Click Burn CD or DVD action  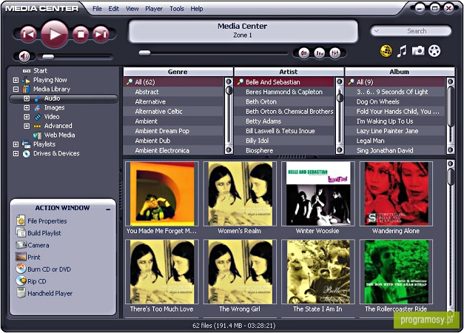pyautogui.click(x=49, y=269)
